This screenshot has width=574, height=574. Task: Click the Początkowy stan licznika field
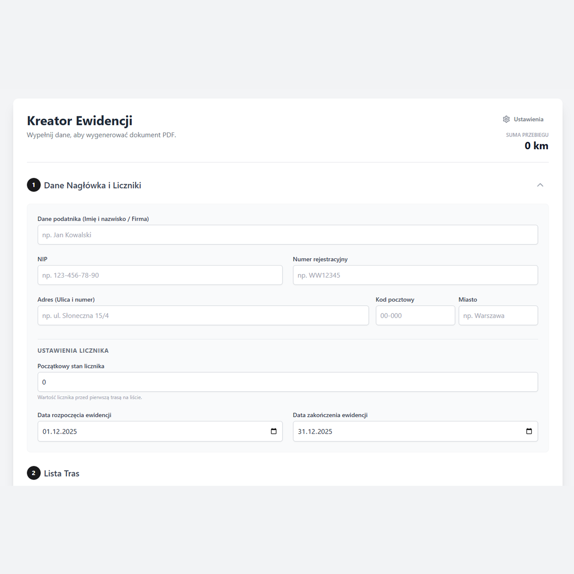point(287,382)
